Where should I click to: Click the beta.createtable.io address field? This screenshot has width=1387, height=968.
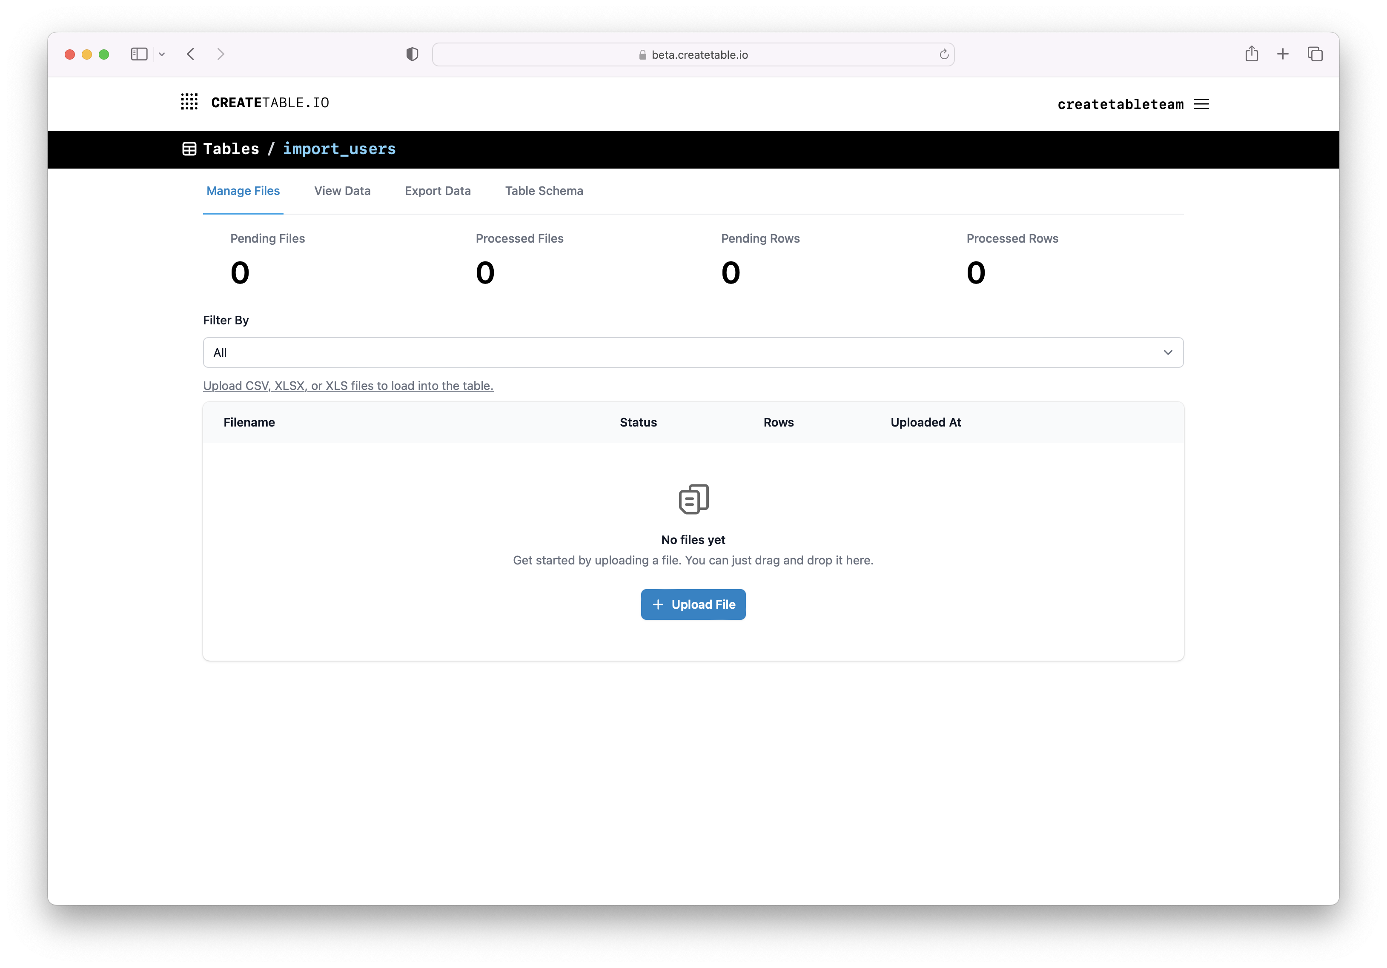(x=693, y=54)
